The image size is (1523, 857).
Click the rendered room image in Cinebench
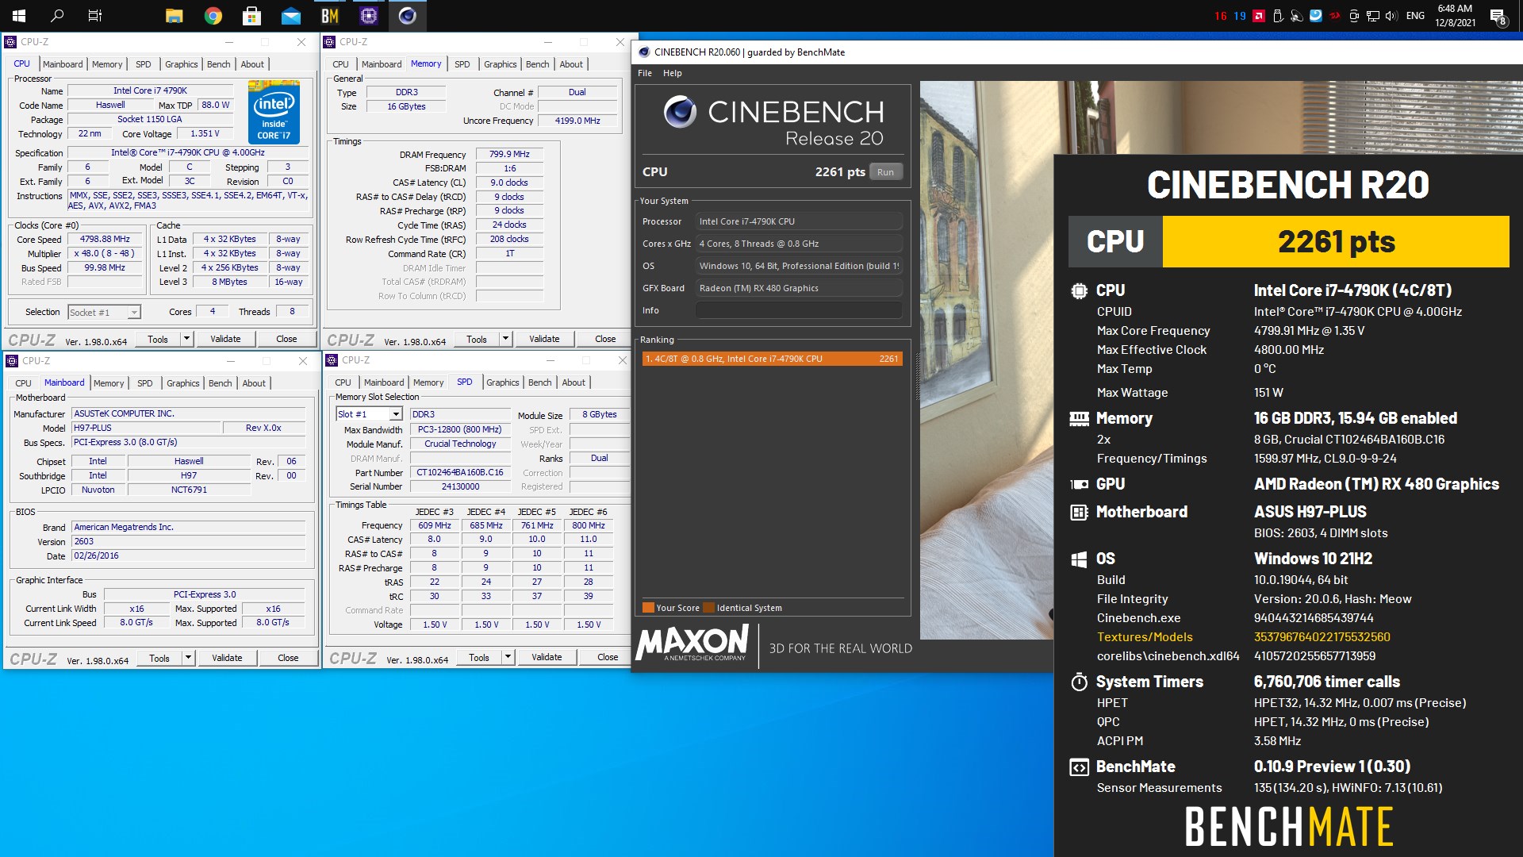(x=987, y=359)
